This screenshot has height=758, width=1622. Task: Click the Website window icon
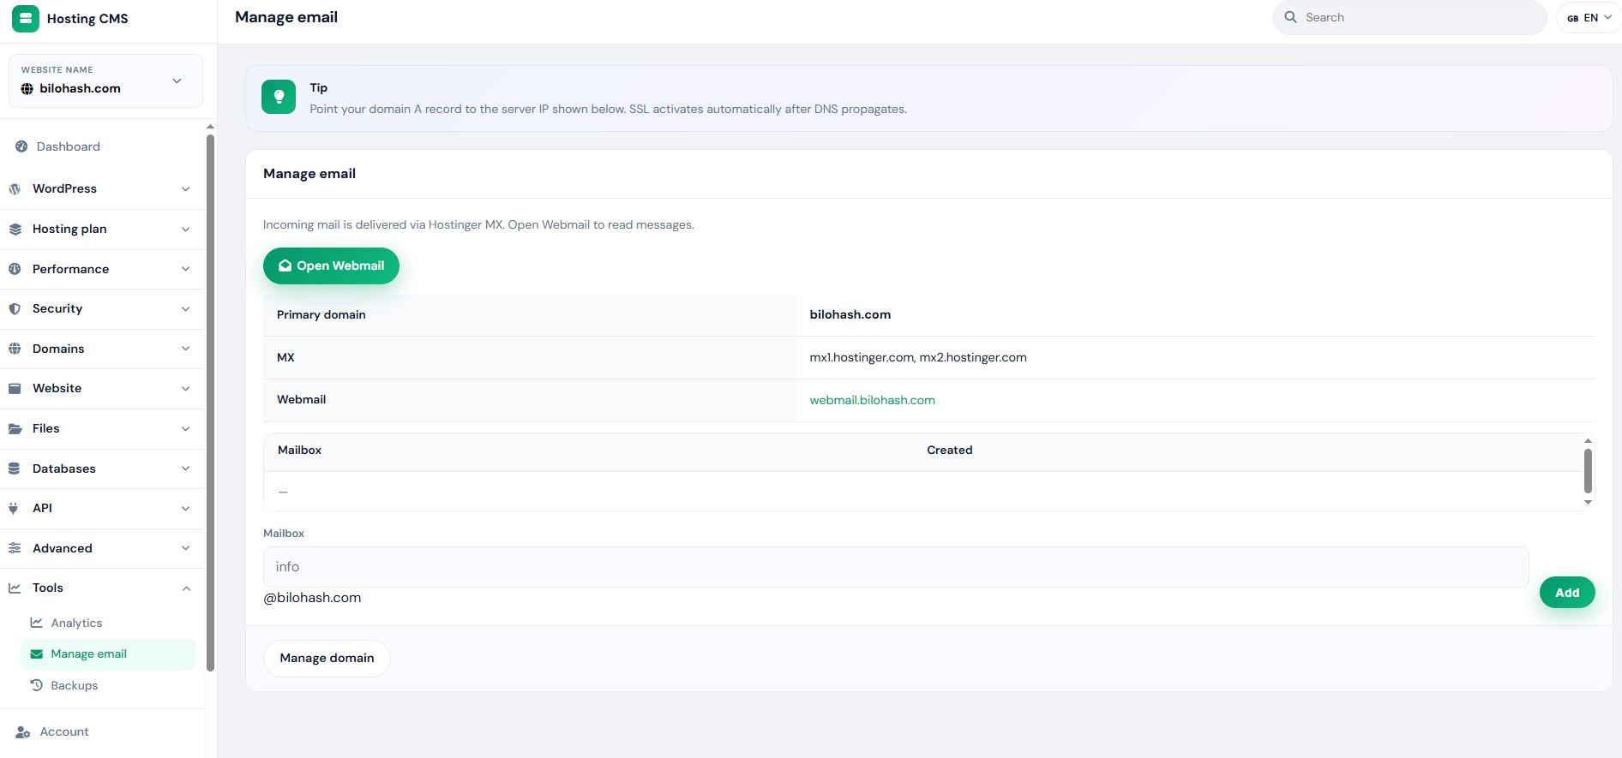(x=15, y=388)
